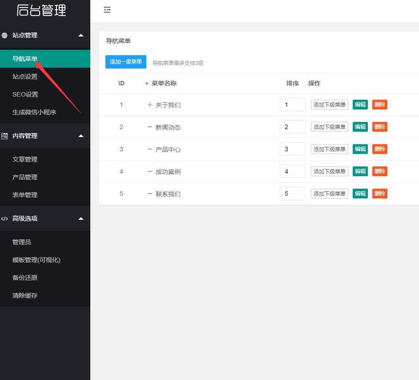
Task: Click the 新闻动态 menu name
Action: point(168,127)
